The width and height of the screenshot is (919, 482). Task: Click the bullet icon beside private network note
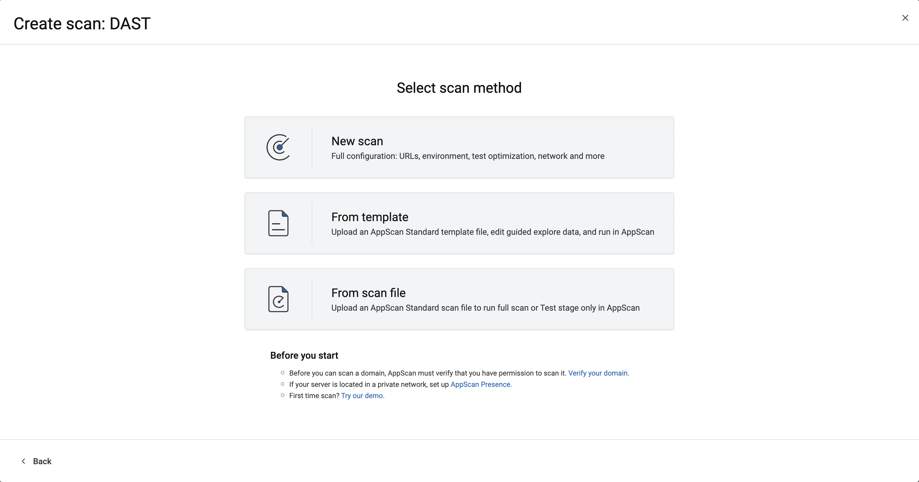click(282, 384)
